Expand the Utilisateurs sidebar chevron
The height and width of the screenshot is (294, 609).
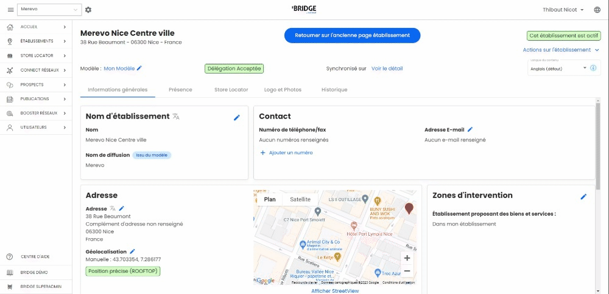coord(65,128)
